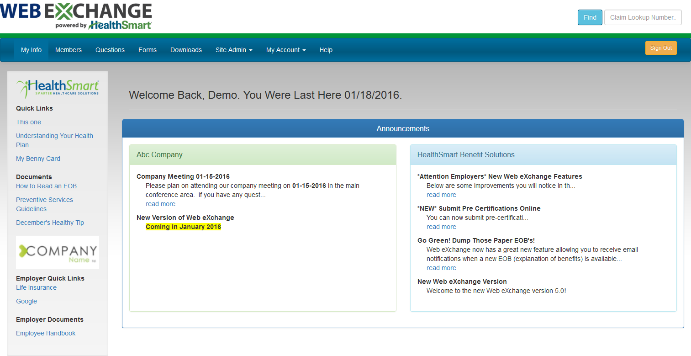Click the Welcome Back, Demo heading
The image size is (691, 356).
[265, 95]
